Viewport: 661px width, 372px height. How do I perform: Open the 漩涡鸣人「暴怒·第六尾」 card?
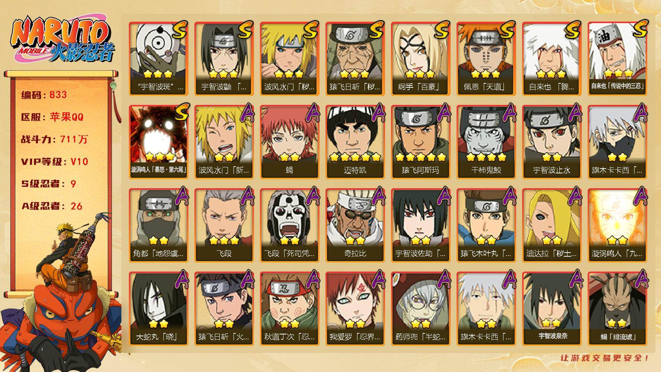pos(158,142)
